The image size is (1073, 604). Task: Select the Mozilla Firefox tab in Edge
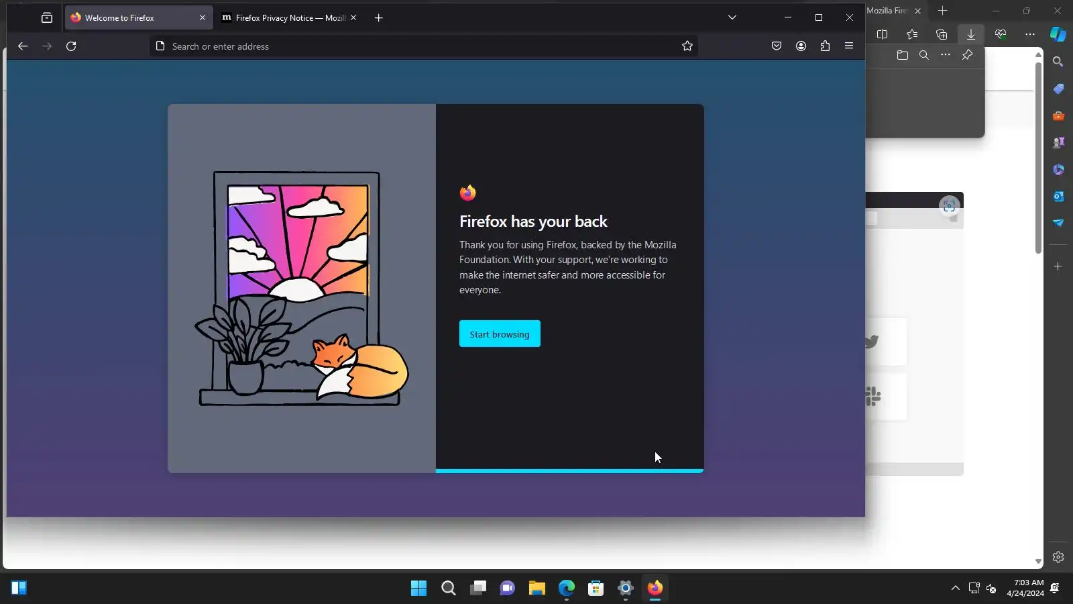click(889, 11)
